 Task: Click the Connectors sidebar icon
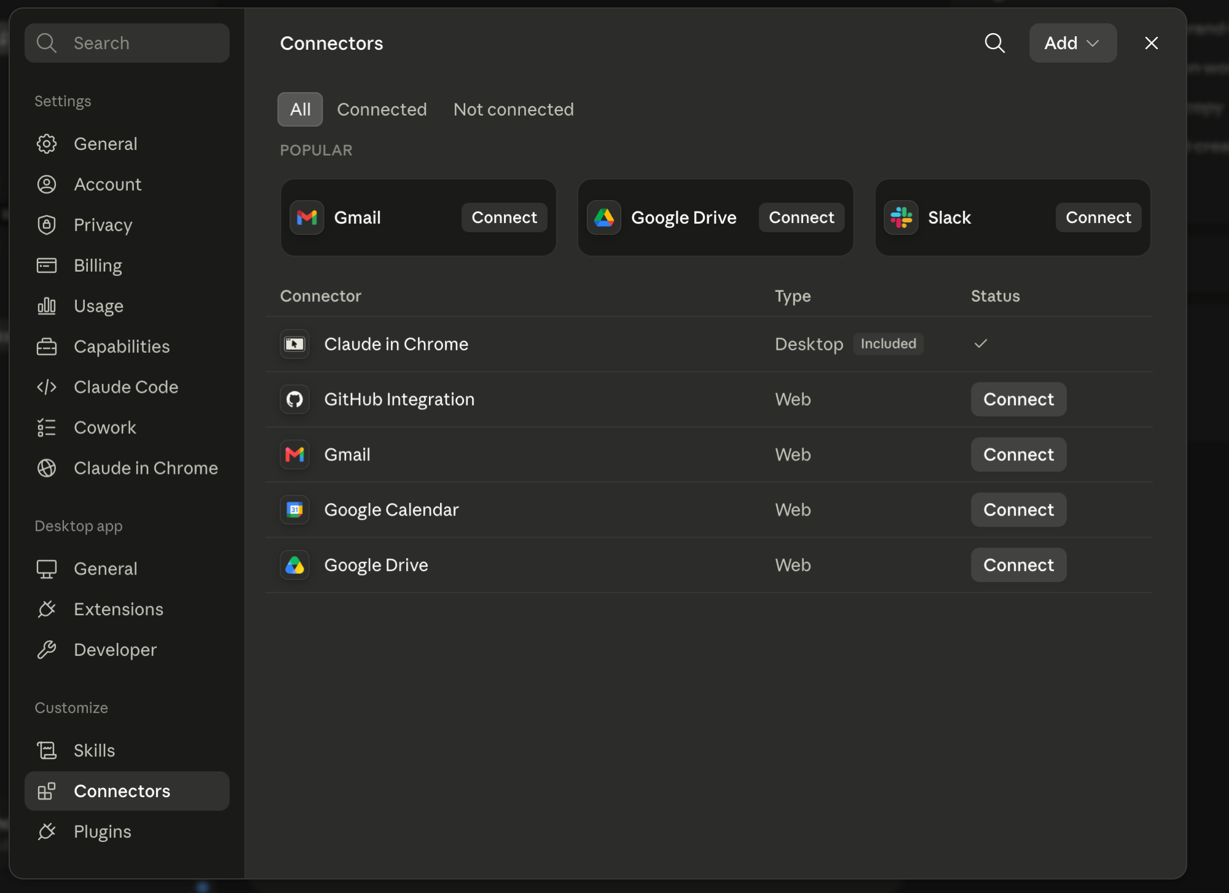47,791
